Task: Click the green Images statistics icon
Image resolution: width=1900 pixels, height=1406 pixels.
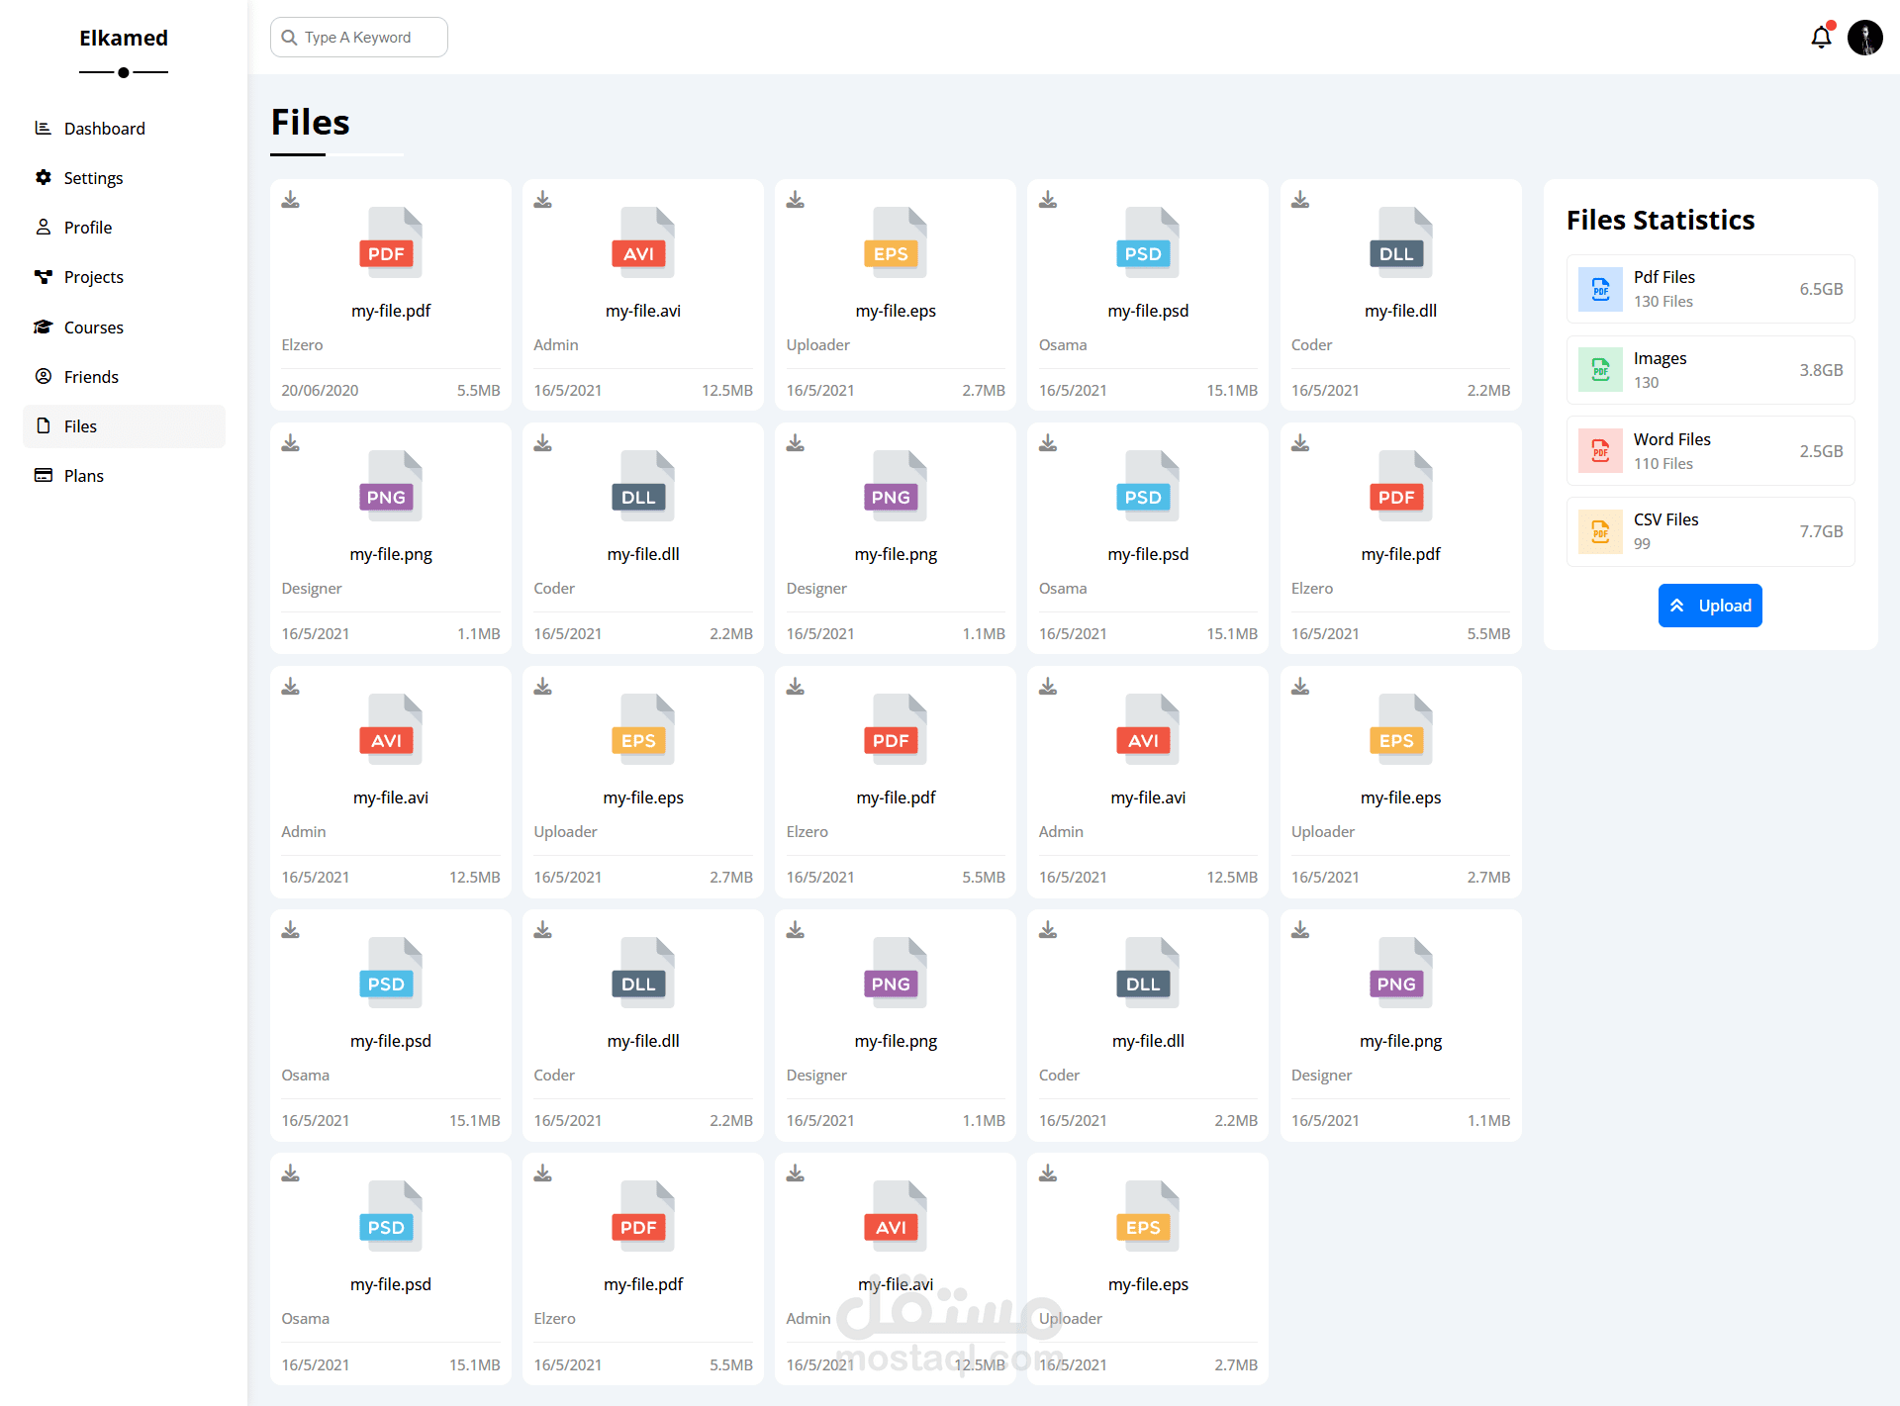Action: (1599, 370)
